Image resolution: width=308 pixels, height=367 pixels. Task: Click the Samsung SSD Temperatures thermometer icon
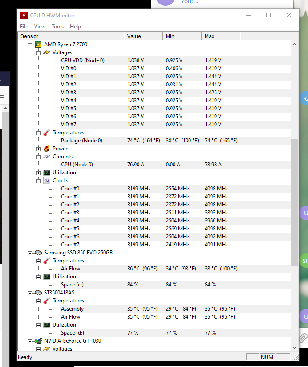pos(47,261)
